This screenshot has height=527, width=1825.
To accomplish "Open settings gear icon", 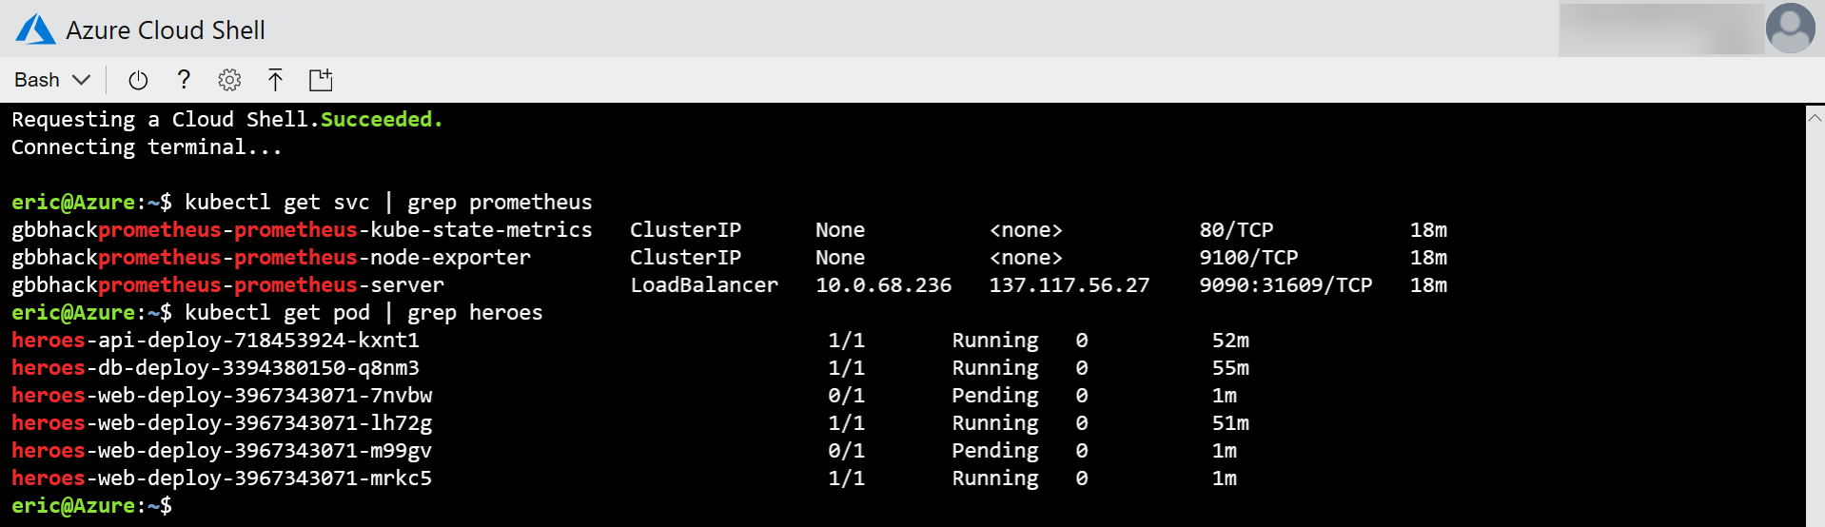I will pos(229,80).
